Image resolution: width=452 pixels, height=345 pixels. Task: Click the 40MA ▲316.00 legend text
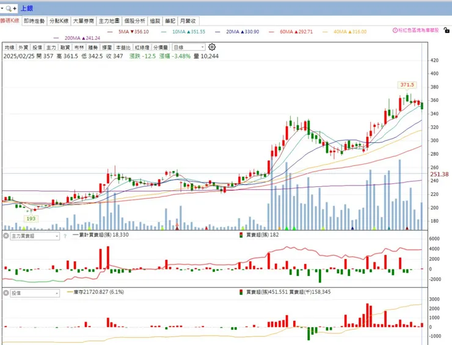coord(350,32)
